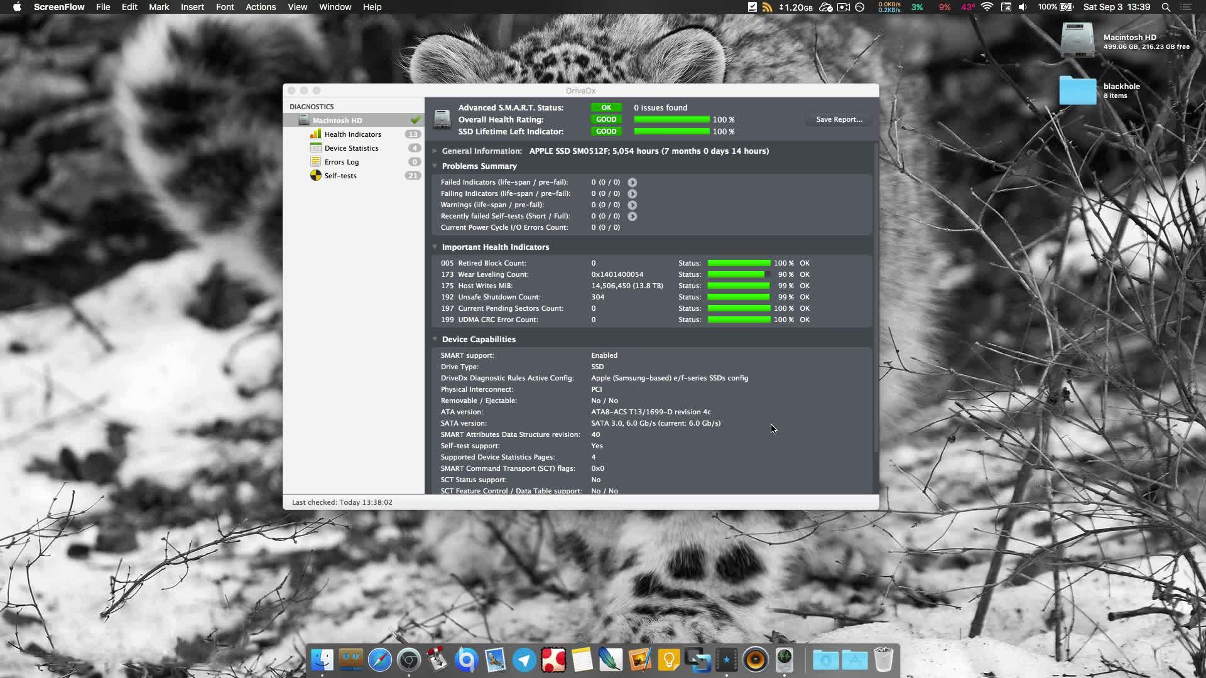The width and height of the screenshot is (1206, 678).
Task: Open DriveDx from the Dock
Action: click(x=785, y=660)
